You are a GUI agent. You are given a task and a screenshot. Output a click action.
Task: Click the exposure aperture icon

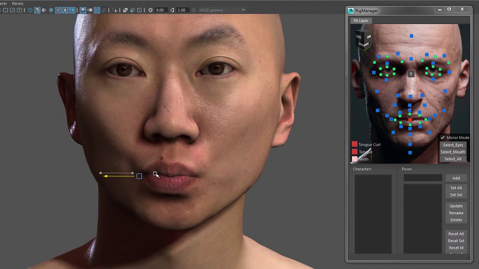pos(150,10)
